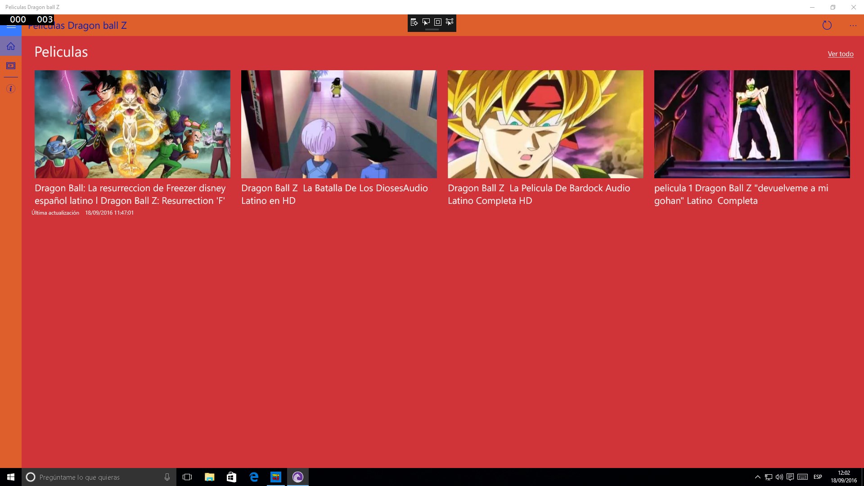Minimize the Peliculas Dragon ball Z window
This screenshot has height=486, width=864.
point(812,7)
